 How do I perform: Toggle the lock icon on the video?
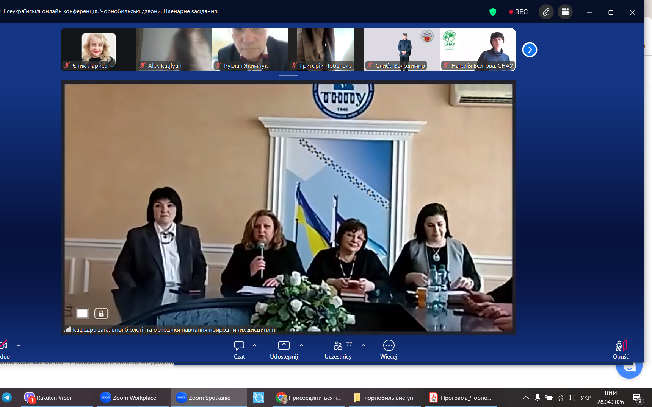(x=101, y=314)
